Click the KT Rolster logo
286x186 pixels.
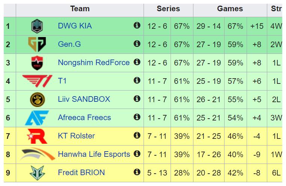pos(37,136)
